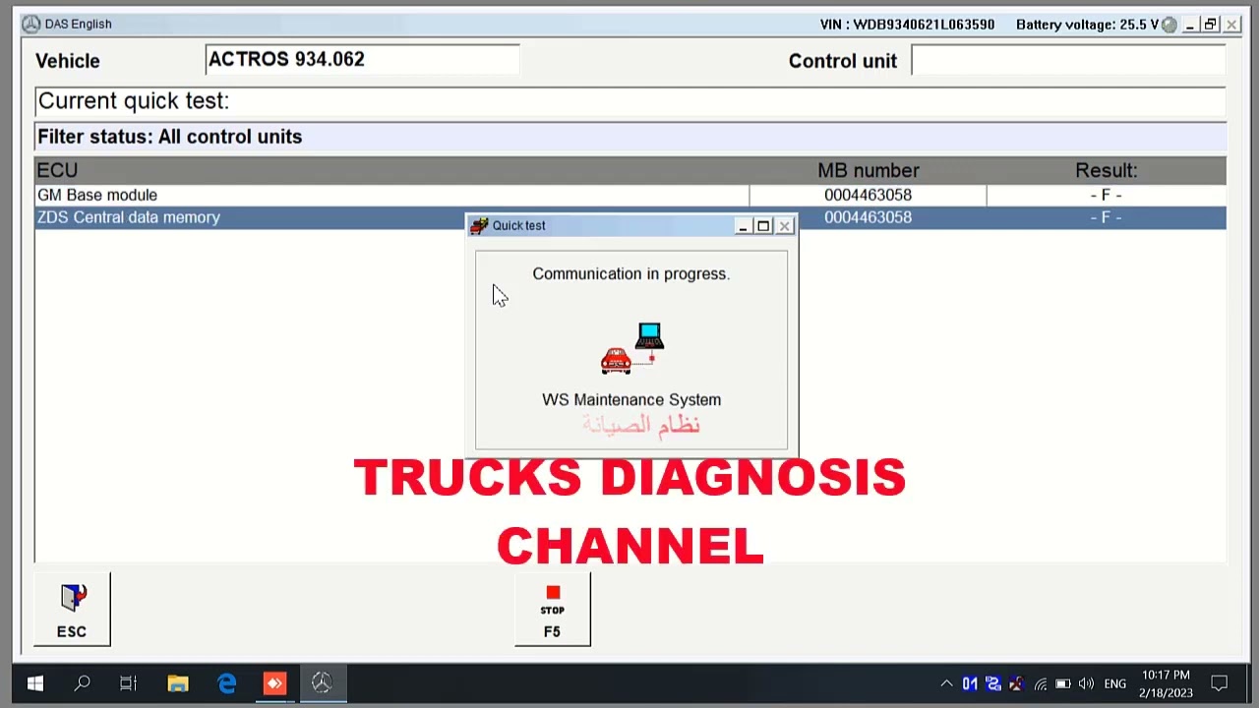This screenshot has width=1259, height=708.
Task: Click the battery tray icon
Action: click(x=1063, y=683)
